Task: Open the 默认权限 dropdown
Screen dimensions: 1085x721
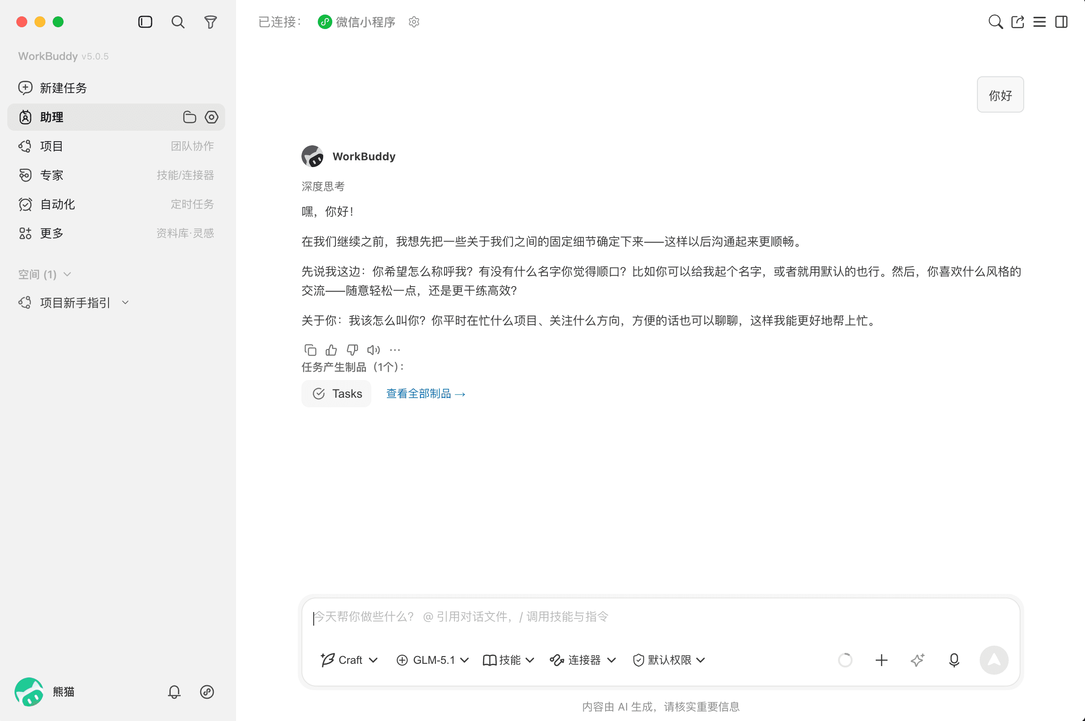Action: coord(669,660)
